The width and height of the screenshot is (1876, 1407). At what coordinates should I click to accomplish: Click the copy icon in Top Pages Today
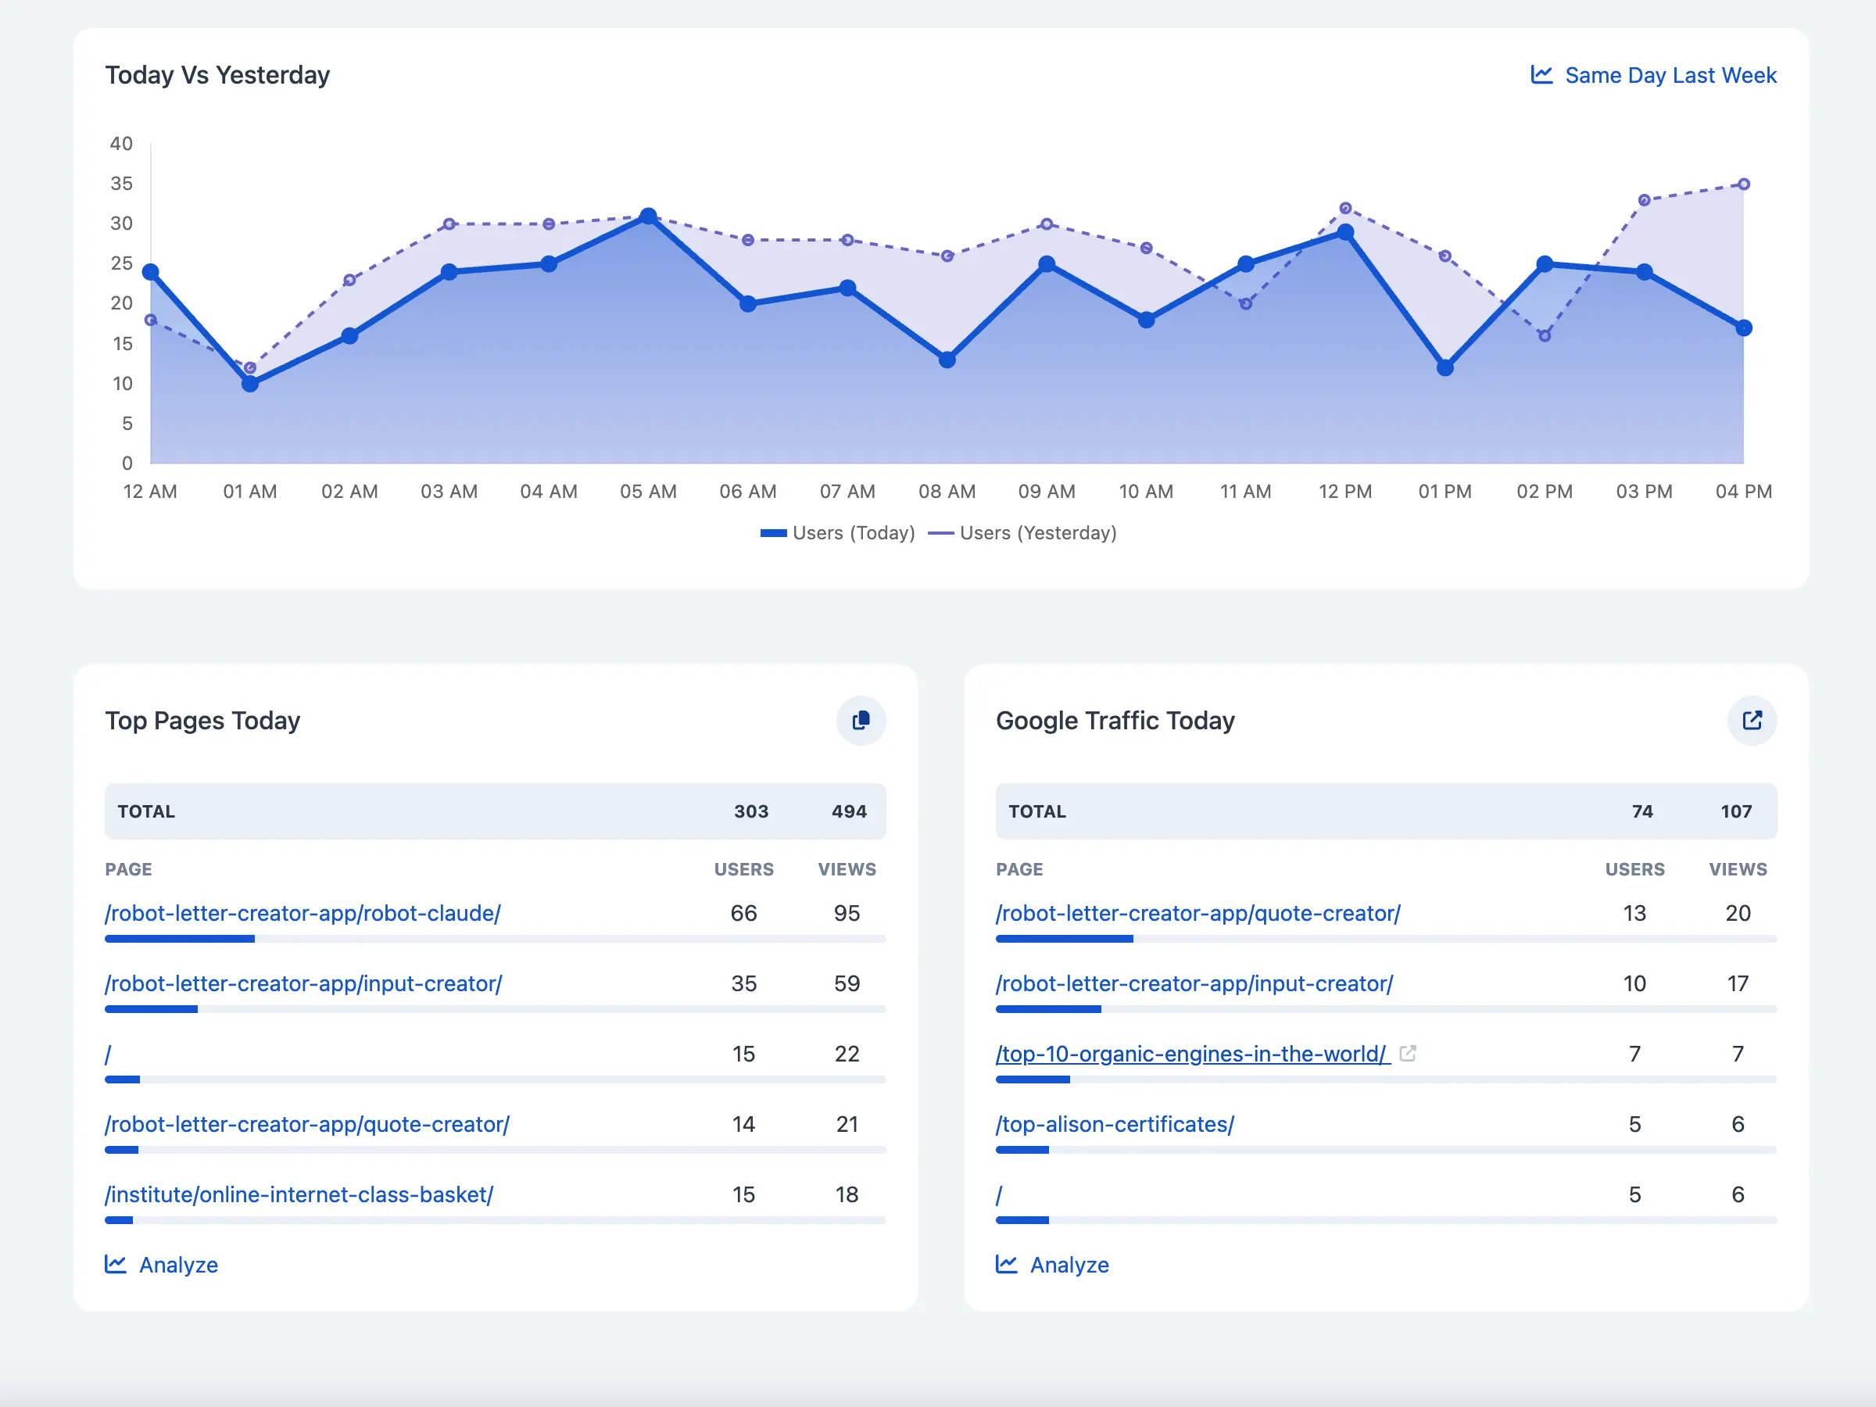(861, 720)
